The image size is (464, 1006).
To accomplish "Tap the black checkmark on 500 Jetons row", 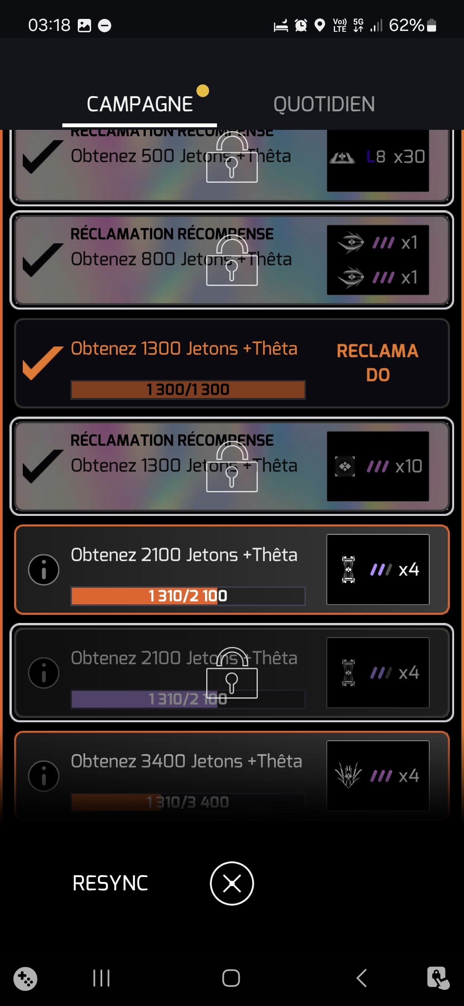I will [x=42, y=156].
